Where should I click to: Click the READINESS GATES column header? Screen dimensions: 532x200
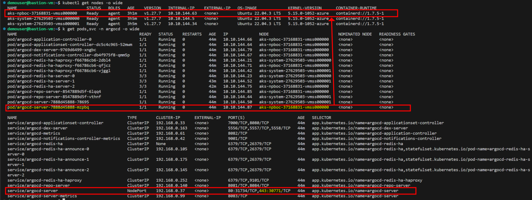(397, 34)
